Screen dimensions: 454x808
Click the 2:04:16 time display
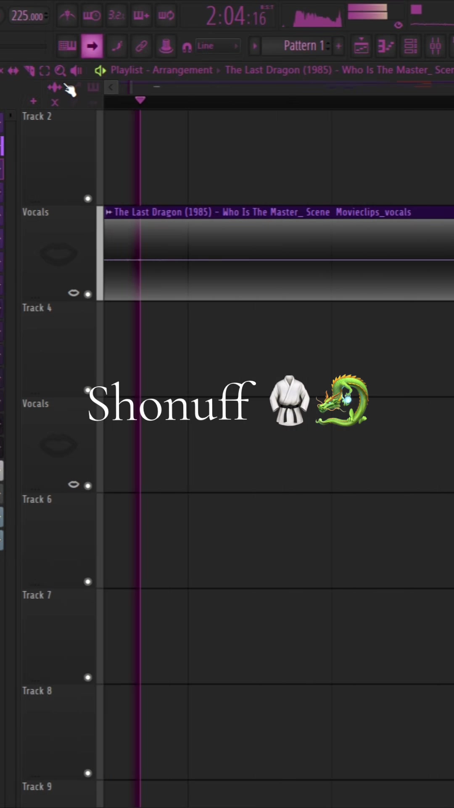tap(236, 16)
